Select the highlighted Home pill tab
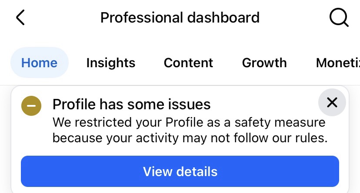 click(x=40, y=62)
